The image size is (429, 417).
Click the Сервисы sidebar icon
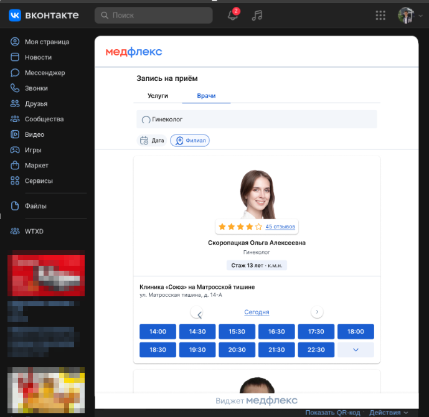[15, 180]
